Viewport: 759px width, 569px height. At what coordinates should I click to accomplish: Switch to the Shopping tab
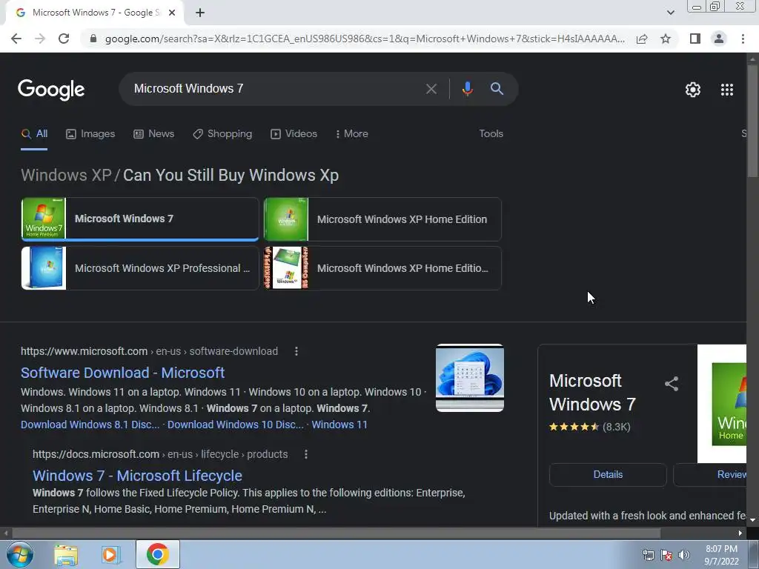222,134
